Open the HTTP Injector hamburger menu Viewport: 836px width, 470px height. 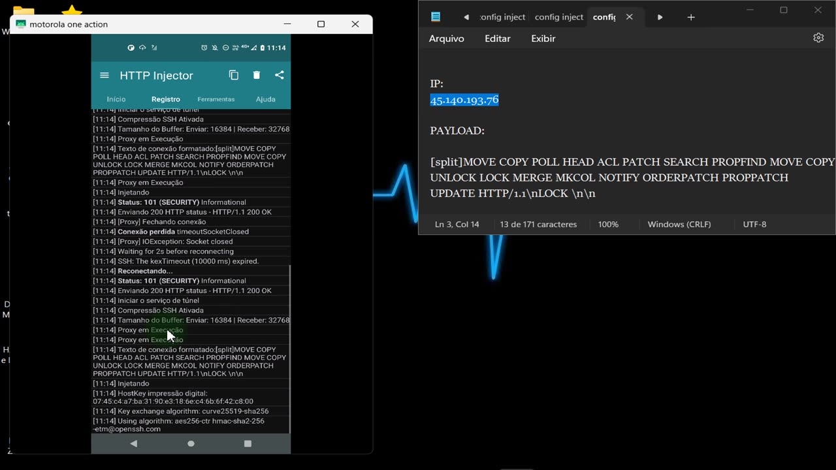tap(104, 75)
